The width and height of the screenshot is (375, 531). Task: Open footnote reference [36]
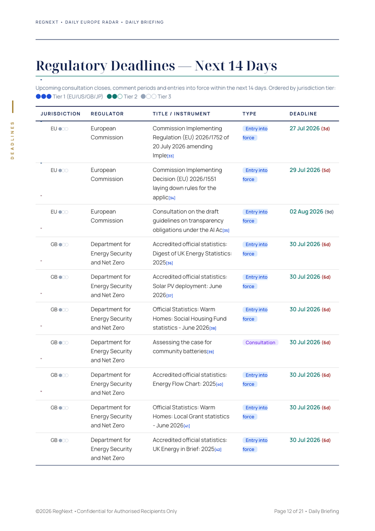point(169,263)
